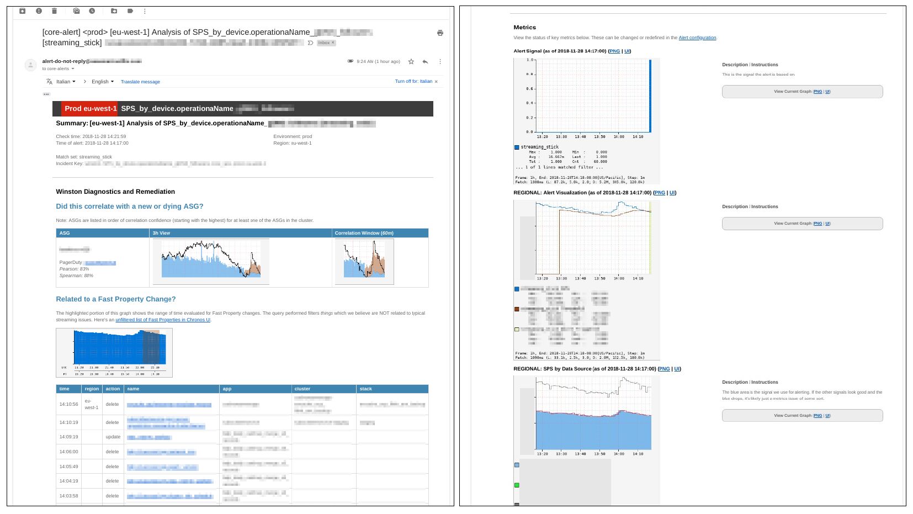Snooze the email with the clock icon
The height and width of the screenshot is (514, 913).
coord(92,11)
